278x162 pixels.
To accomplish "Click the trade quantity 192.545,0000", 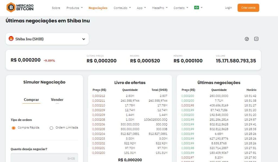I will pyautogui.click(x=219, y=115).
